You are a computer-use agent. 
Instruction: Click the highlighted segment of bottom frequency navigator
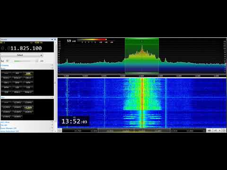[134, 130]
